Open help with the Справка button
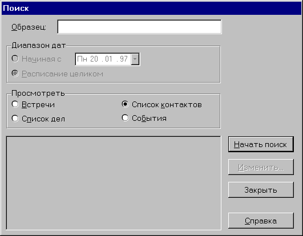This screenshot has width=303, height=236. [261, 221]
